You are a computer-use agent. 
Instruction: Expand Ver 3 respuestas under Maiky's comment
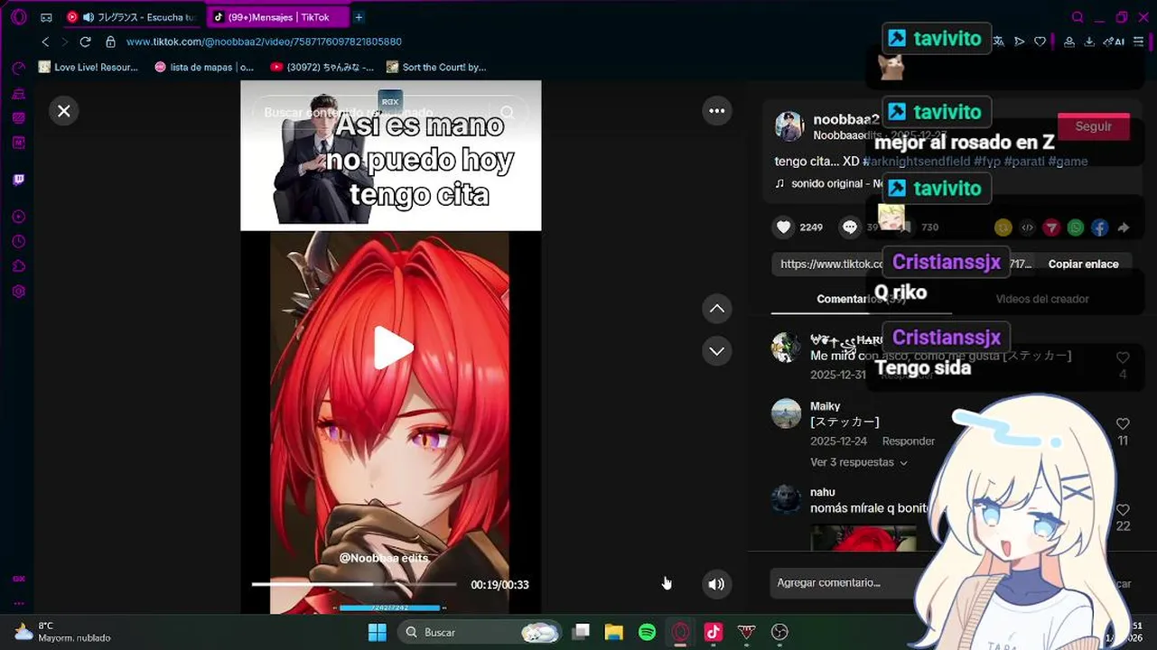[x=859, y=462]
